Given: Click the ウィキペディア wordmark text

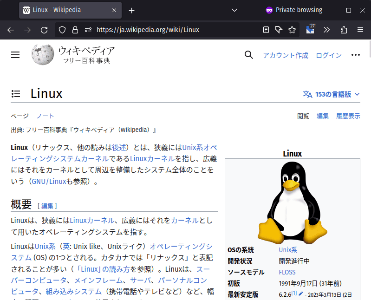Looking at the screenshot, I should [x=87, y=51].
